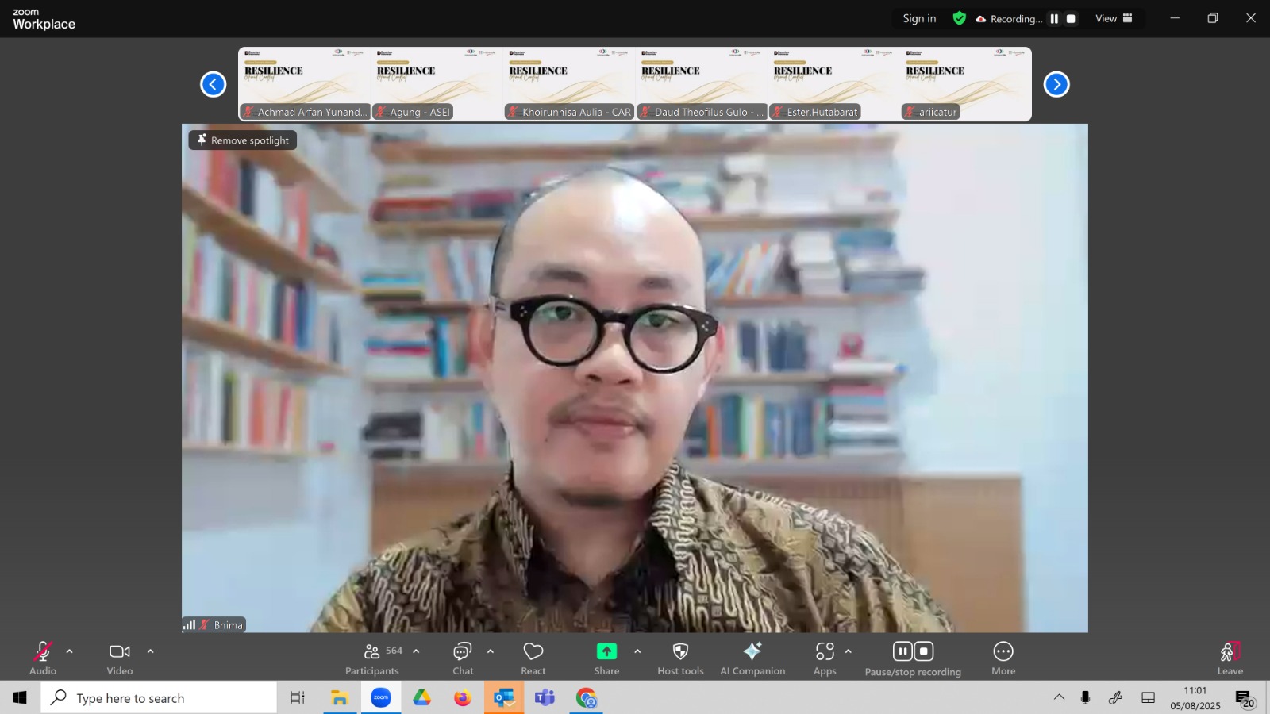
Task: Expand the Chat options arrow
Action: (490, 651)
